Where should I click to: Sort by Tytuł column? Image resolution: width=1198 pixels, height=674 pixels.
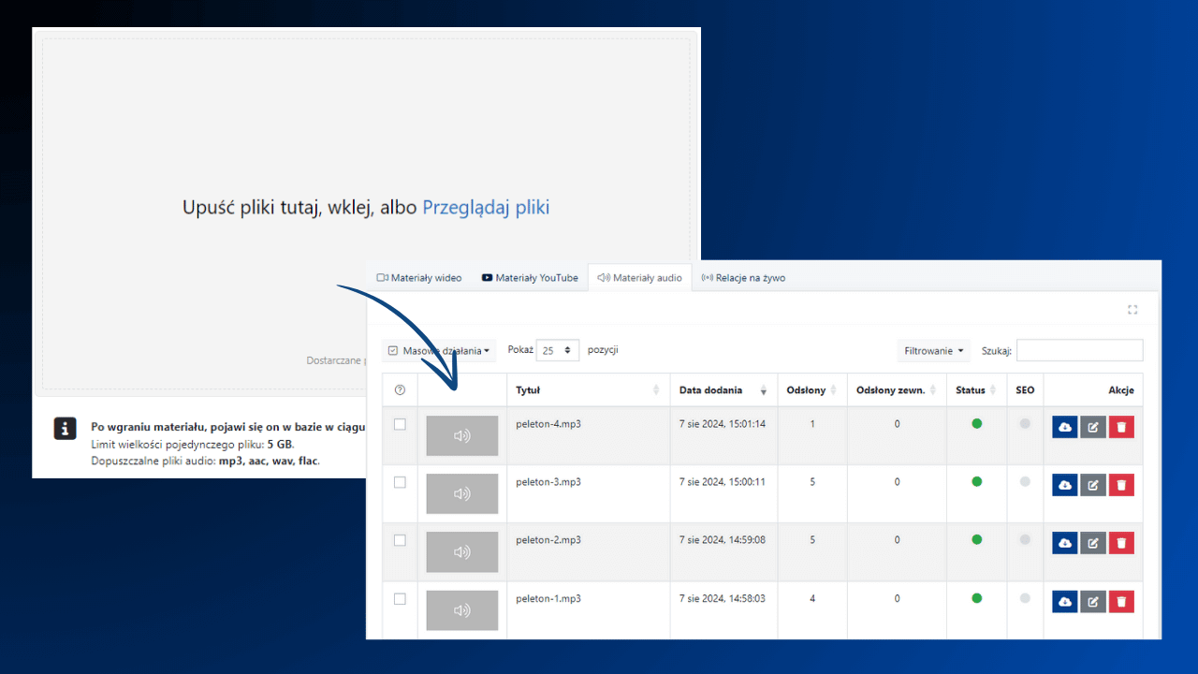tap(588, 390)
